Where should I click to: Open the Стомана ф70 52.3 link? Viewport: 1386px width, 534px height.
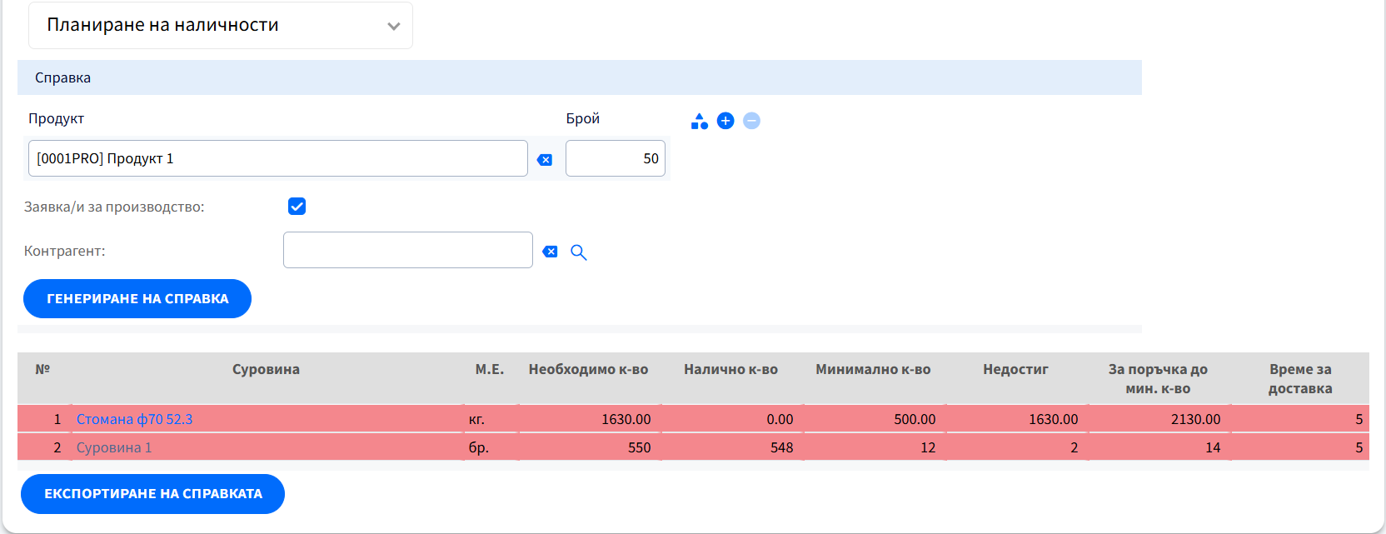134,419
